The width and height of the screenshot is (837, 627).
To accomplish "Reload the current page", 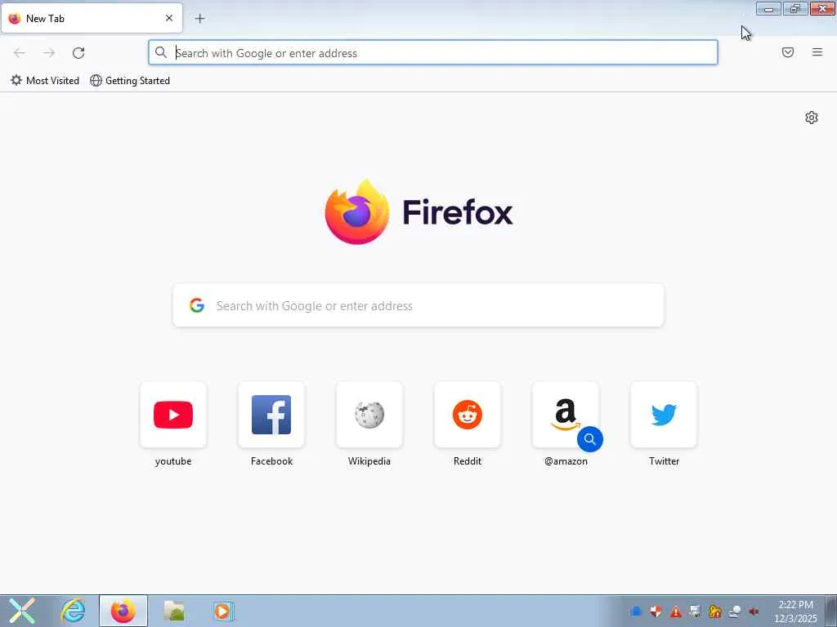I will click(78, 53).
